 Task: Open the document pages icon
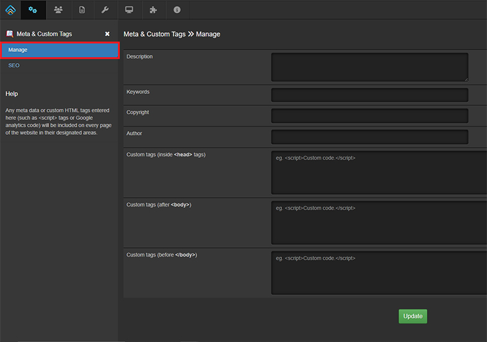[x=82, y=10]
